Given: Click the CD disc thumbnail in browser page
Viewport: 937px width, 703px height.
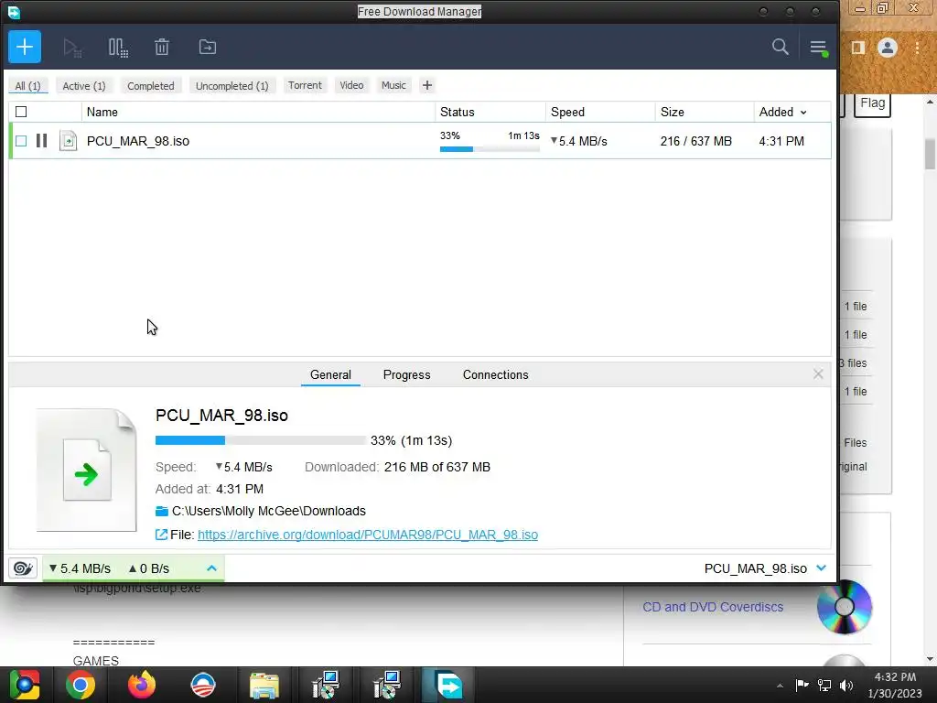Looking at the screenshot, I should click(x=844, y=607).
